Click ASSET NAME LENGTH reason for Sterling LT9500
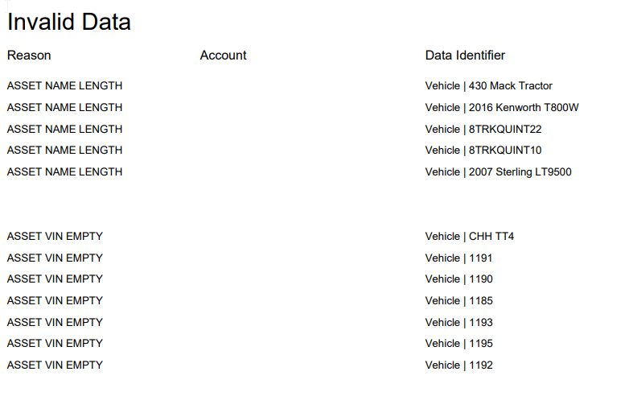The width and height of the screenshot is (633, 417). pos(64,172)
